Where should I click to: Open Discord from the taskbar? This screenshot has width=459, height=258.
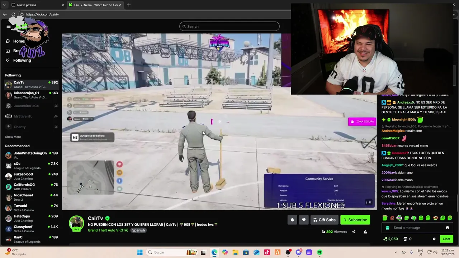pyautogui.click(x=298, y=252)
